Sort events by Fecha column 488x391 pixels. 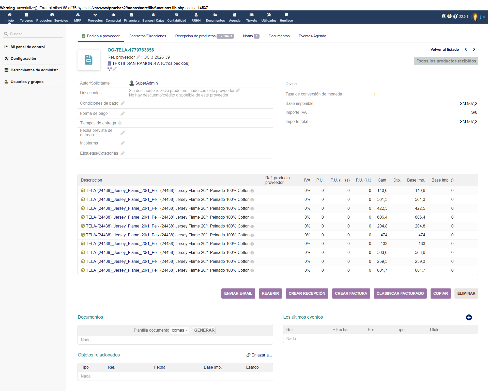(x=340, y=330)
